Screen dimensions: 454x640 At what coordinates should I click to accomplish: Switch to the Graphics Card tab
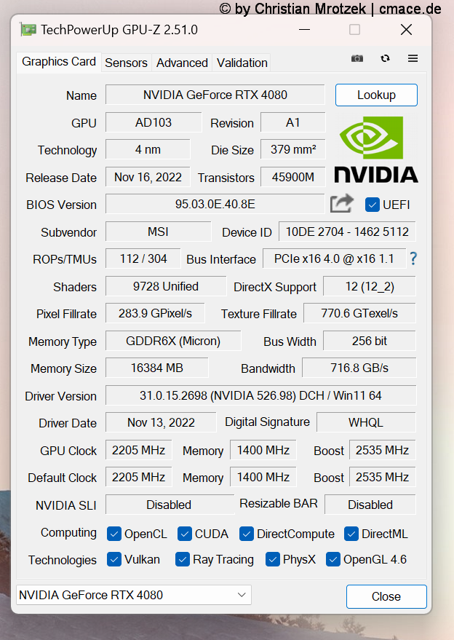pyautogui.click(x=59, y=62)
